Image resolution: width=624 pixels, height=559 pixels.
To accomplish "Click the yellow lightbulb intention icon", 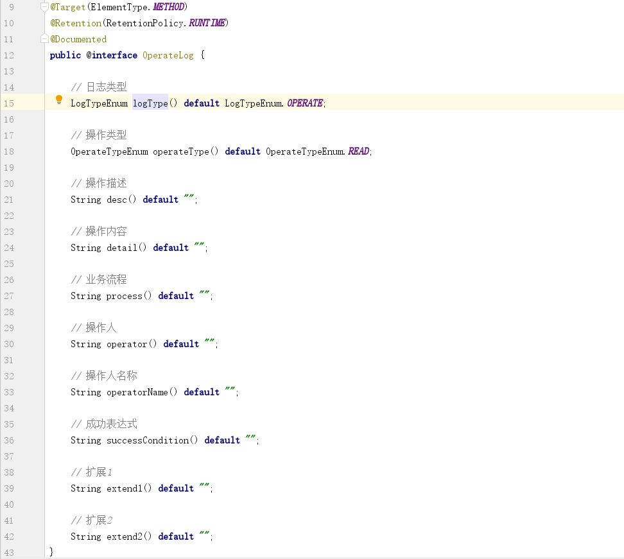I will pos(59,99).
